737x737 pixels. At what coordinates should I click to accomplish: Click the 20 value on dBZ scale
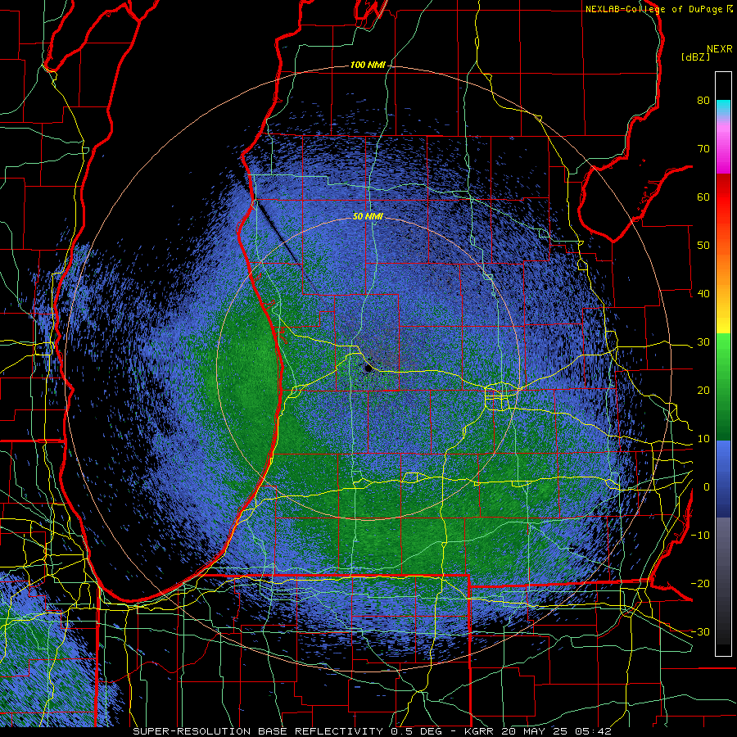(703, 391)
